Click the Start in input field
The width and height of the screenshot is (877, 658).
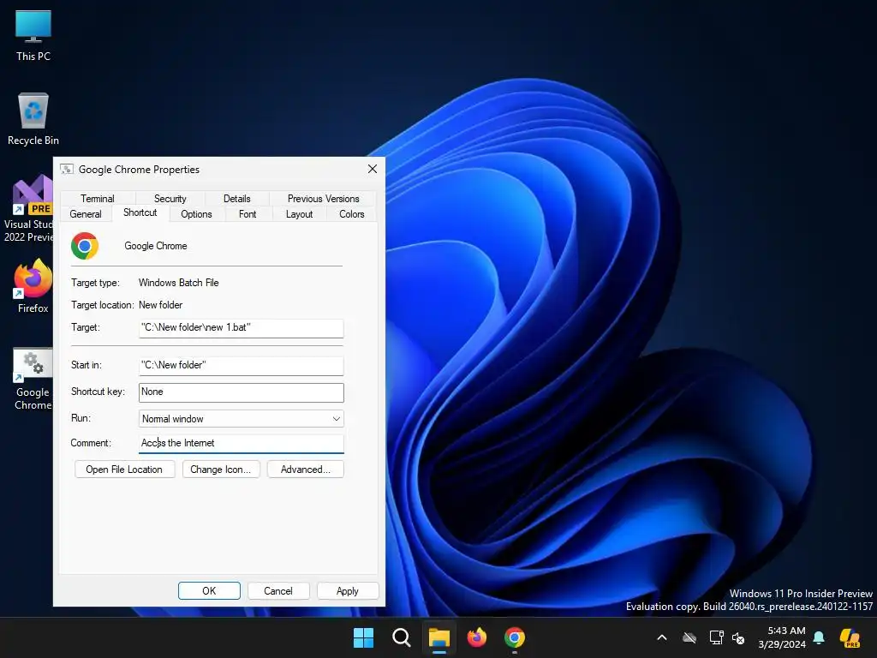[241, 365]
